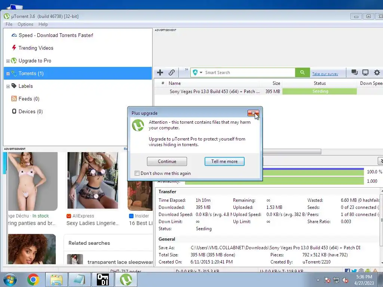Image resolution: width=383 pixels, height=287 pixels.
Task: Click the 395 MB size cell
Action: coord(273,91)
